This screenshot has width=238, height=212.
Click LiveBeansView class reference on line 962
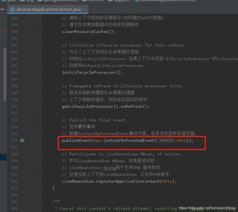pos(78,181)
